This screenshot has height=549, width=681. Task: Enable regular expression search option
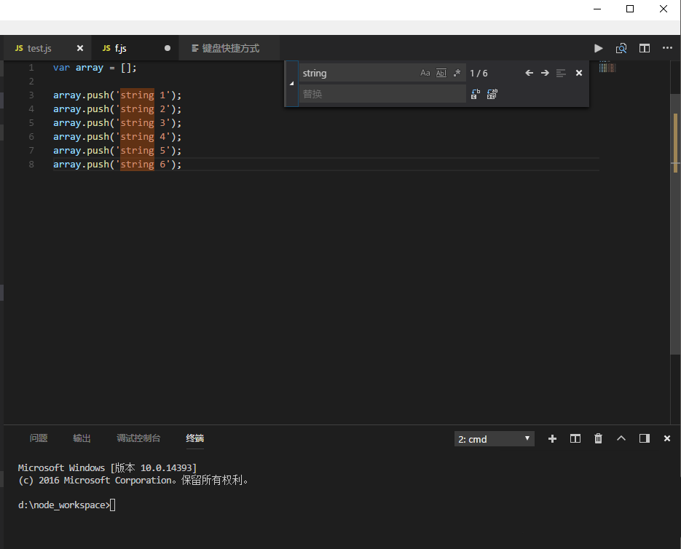457,73
